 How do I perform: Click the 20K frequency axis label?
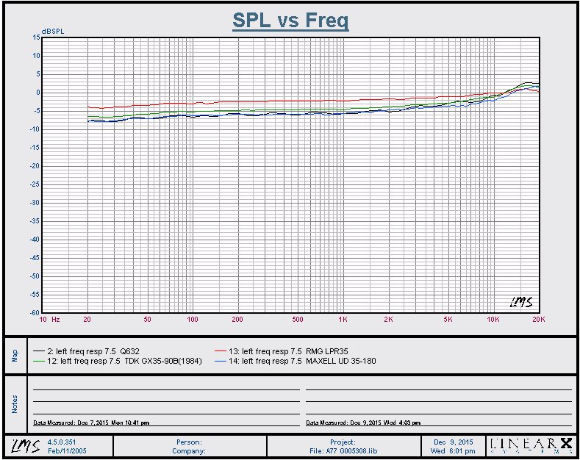click(538, 320)
